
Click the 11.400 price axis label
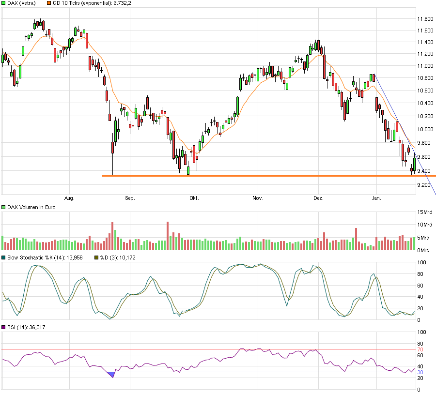coord(425,42)
